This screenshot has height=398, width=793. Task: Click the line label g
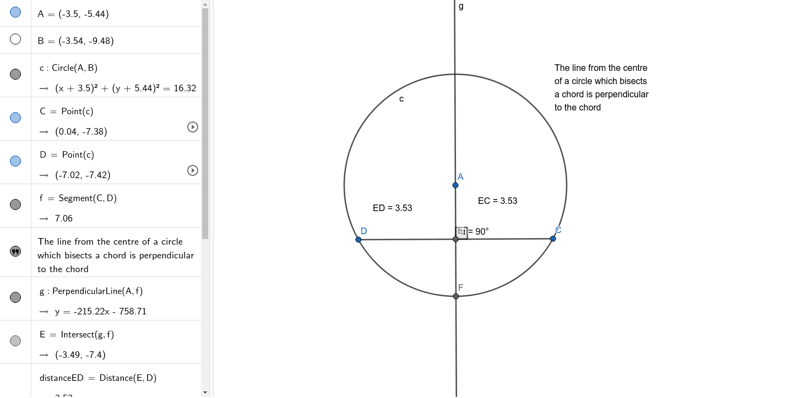(x=461, y=6)
